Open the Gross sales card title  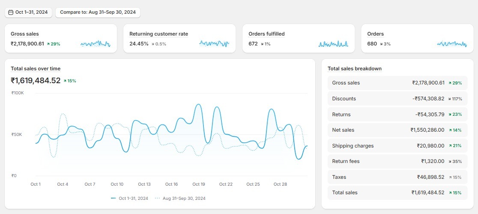coord(25,34)
